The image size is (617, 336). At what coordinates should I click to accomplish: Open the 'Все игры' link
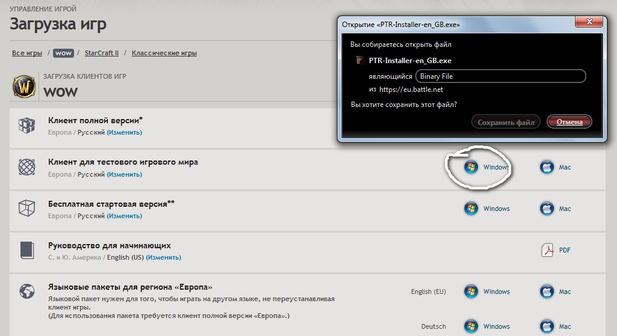click(26, 53)
